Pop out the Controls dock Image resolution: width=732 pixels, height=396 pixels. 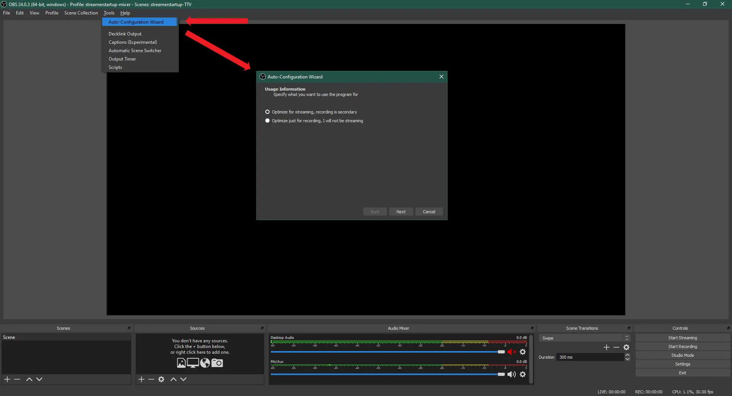click(728, 328)
